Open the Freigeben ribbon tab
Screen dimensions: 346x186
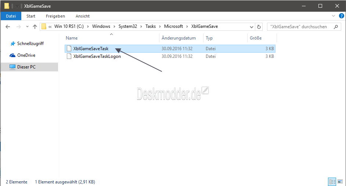point(55,16)
